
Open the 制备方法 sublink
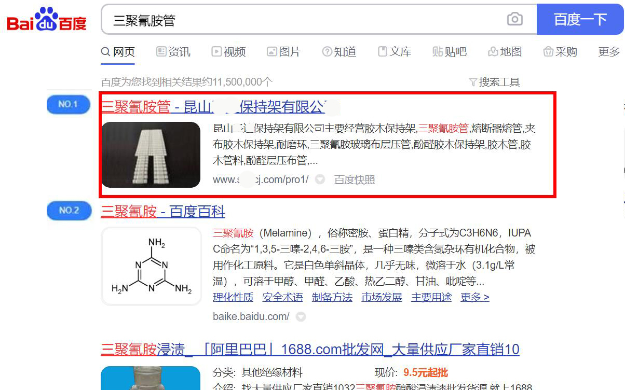pyautogui.click(x=332, y=297)
